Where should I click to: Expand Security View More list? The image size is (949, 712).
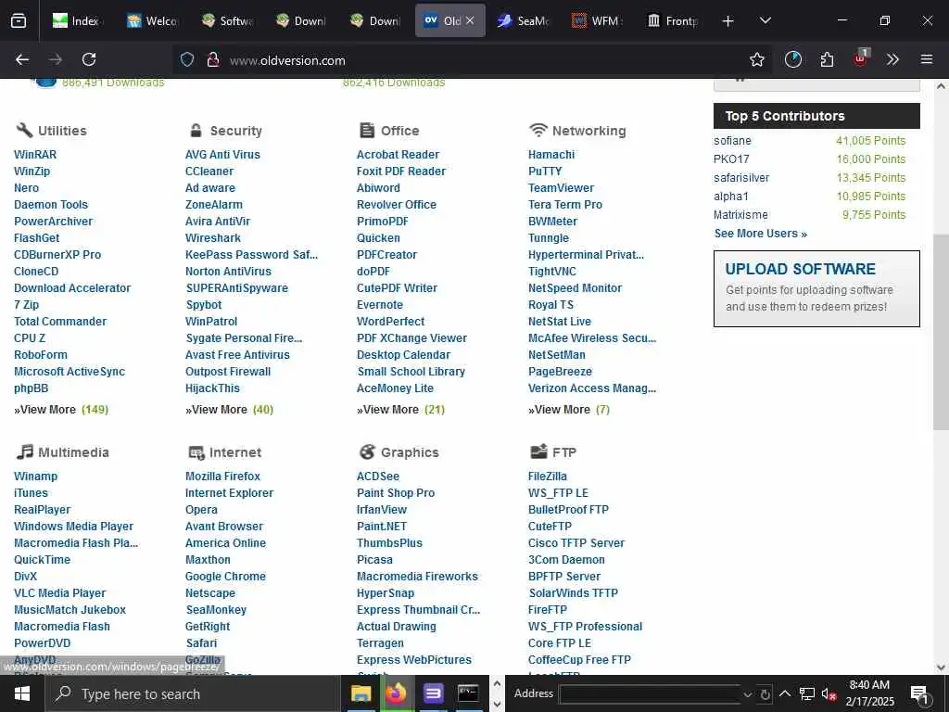click(x=230, y=410)
